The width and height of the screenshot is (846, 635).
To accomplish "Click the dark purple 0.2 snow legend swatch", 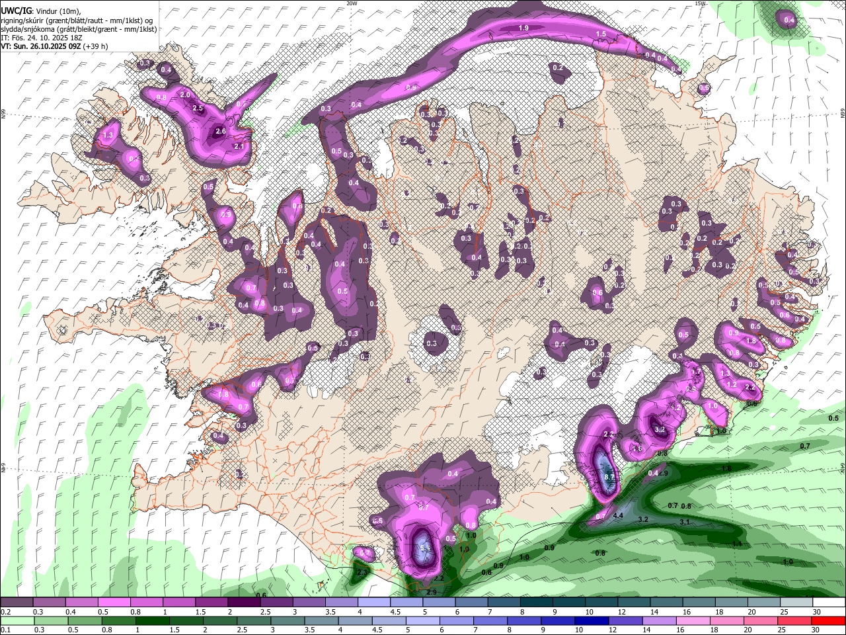I will (x=17, y=603).
